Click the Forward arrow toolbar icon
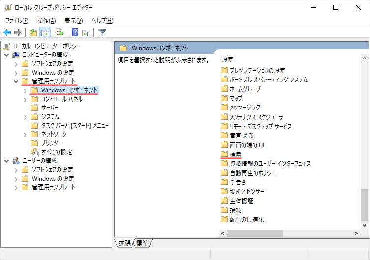Viewport: 370px width, 260px height. pos(18,32)
